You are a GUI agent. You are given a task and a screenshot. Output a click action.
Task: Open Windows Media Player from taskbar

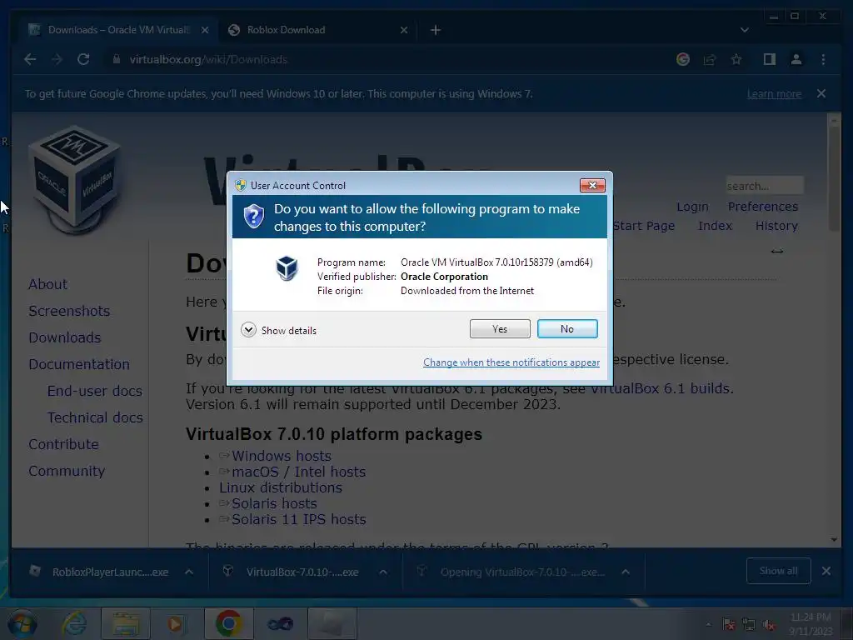[175, 623]
